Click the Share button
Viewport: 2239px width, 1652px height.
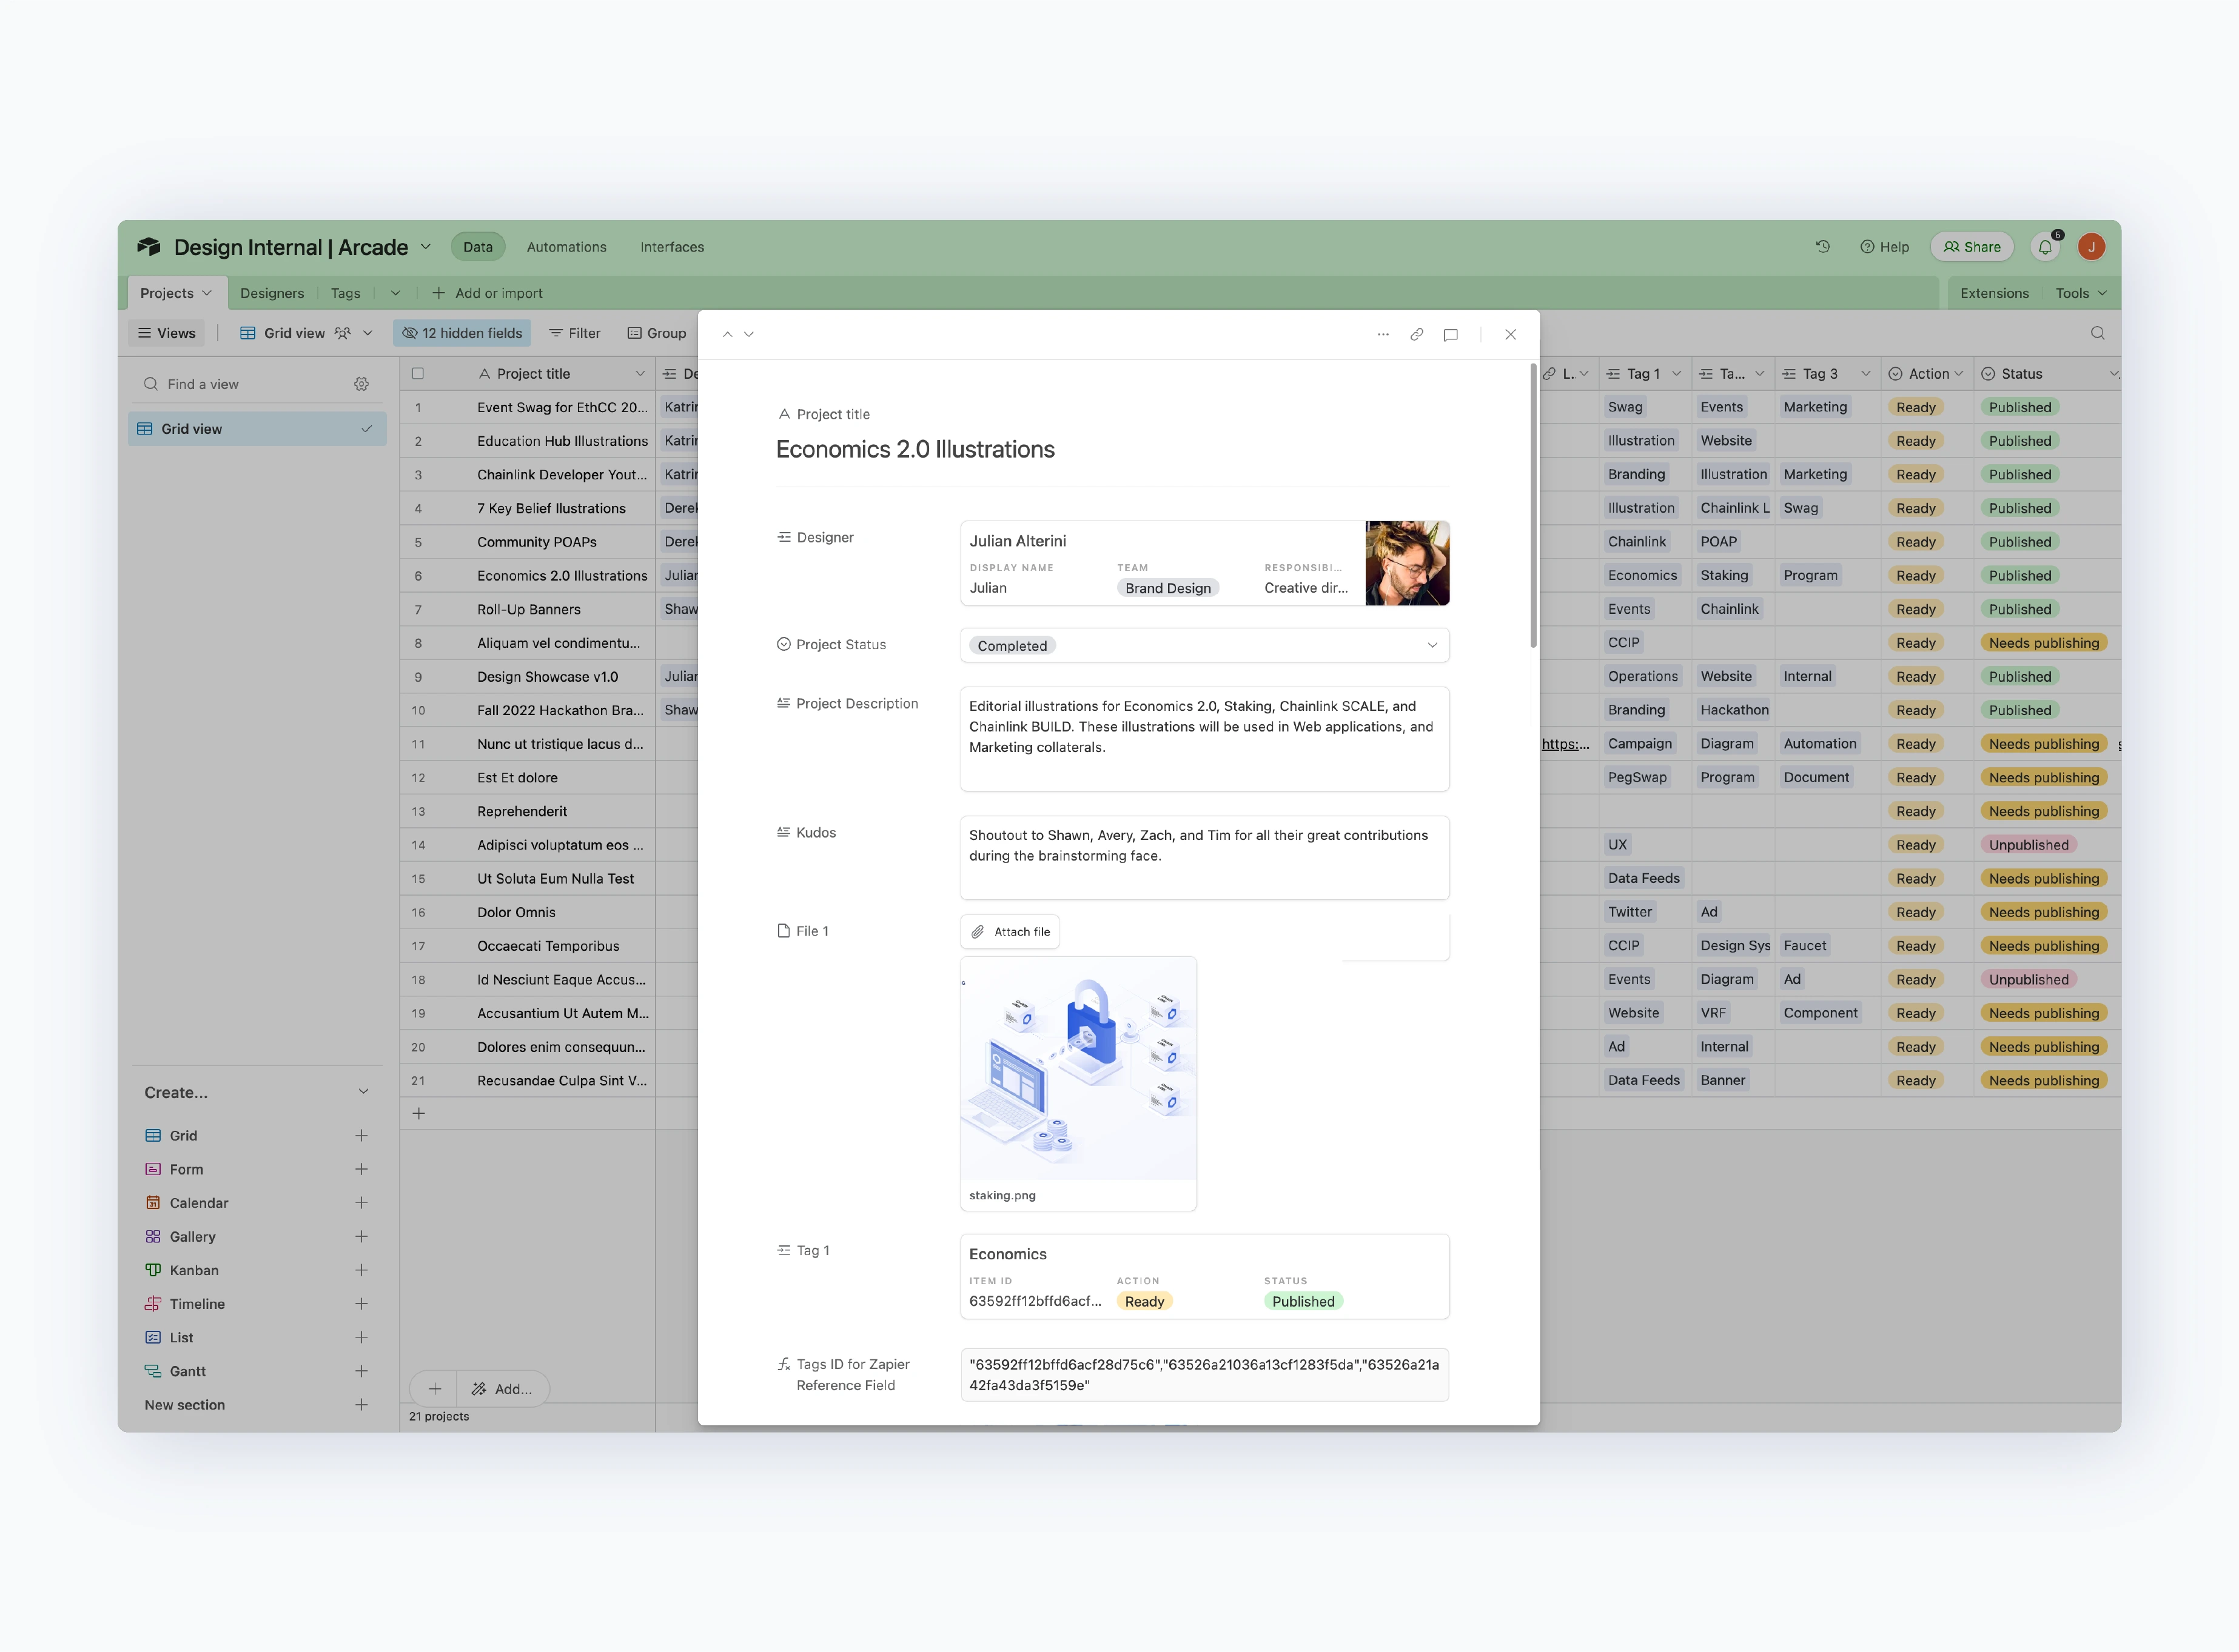[1972, 246]
